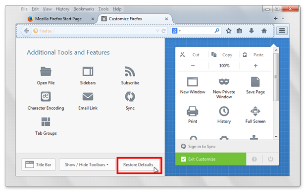Open the File menu
The image size is (307, 196).
pyautogui.click(x=24, y=9)
